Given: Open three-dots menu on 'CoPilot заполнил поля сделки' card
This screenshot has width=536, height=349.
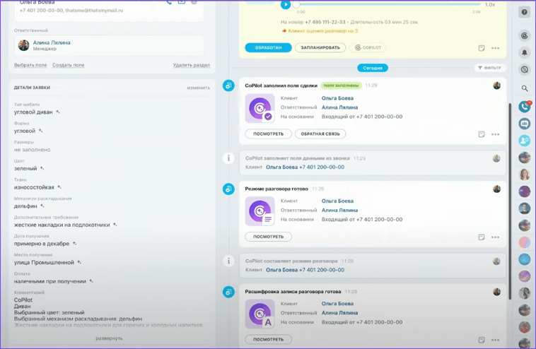Looking at the screenshot, I should pos(495,134).
